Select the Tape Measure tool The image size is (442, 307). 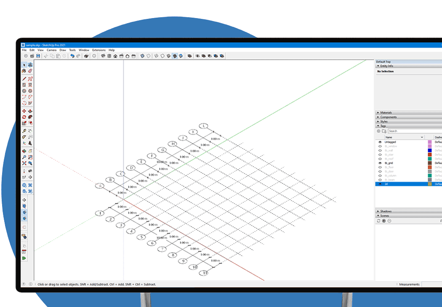(24, 131)
